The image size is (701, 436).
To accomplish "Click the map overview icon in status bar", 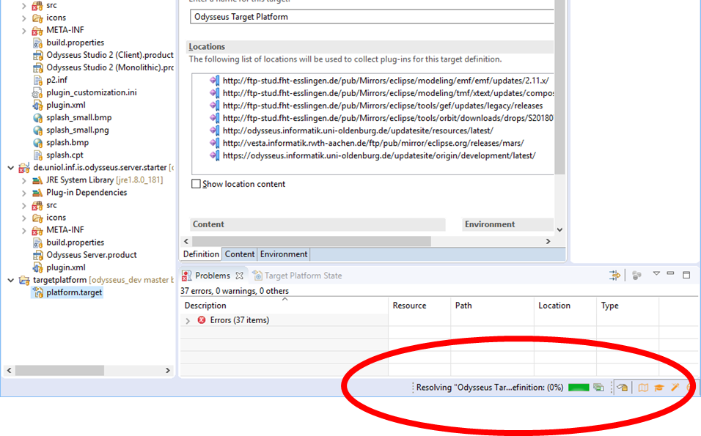I will [x=643, y=388].
